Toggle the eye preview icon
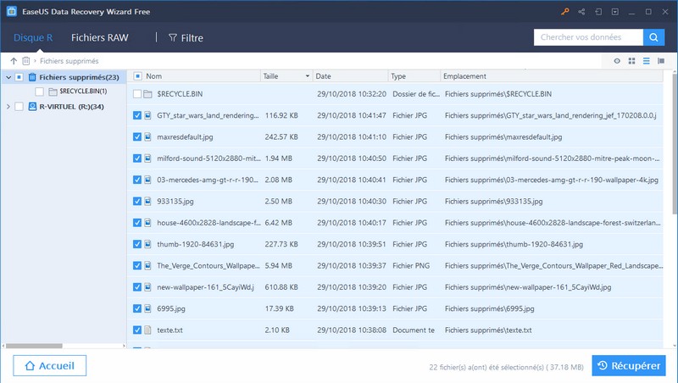Image resolution: width=678 pixels, height=383 pixels. (617, 61)
